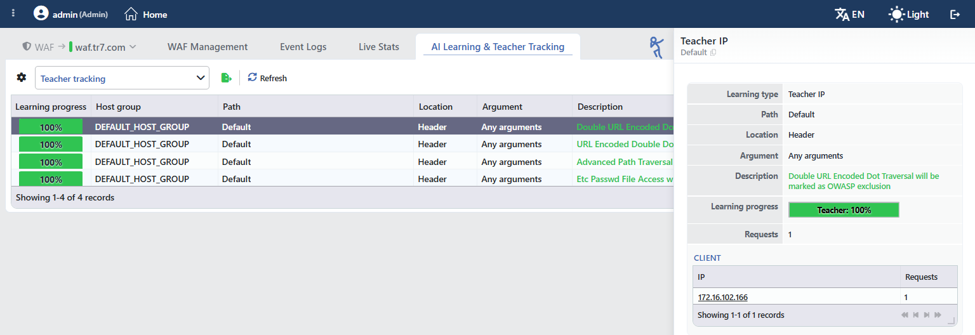Image resolution: width=975 pixels, height=335 pixels.
Task: Click the Teacher: 100% progress bar
Action: click(844, 210)
